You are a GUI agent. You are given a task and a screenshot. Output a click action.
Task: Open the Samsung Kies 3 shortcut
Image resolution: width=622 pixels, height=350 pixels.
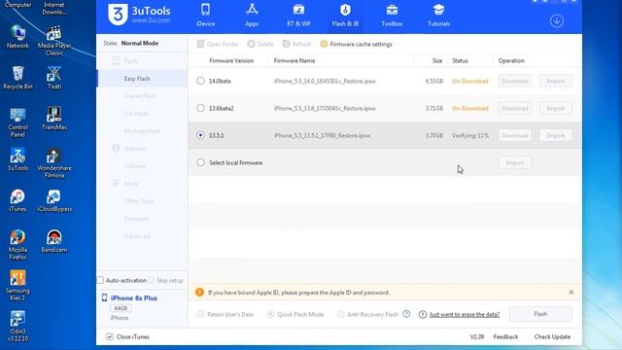click(17, 286)
